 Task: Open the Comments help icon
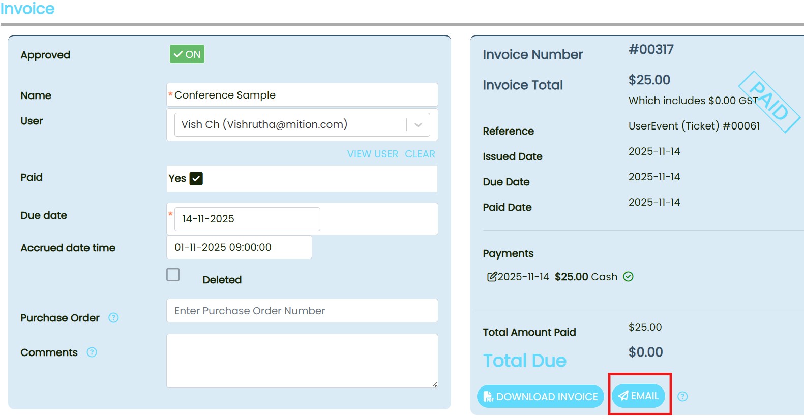[x=92, y=352]
